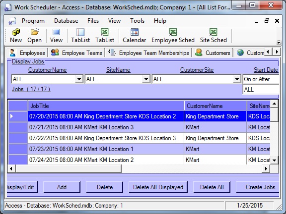This screenshot has width=286, height=214.
Task: Click the grid vertical scrollbar down arrow
Action: click(x=274, y=160)
